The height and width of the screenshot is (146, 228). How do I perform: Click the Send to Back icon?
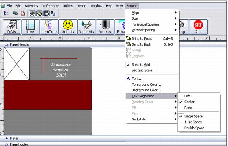[128, 44]
